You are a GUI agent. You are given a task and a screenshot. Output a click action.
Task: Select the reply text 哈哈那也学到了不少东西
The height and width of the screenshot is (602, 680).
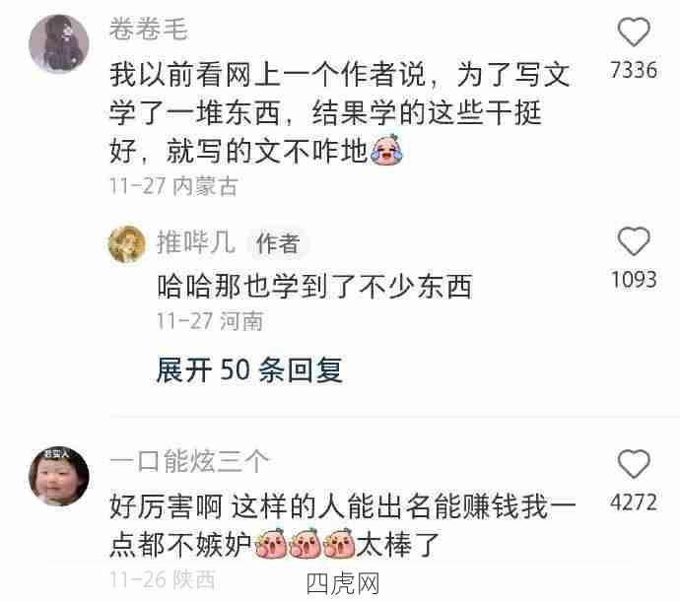coord(314,287)
